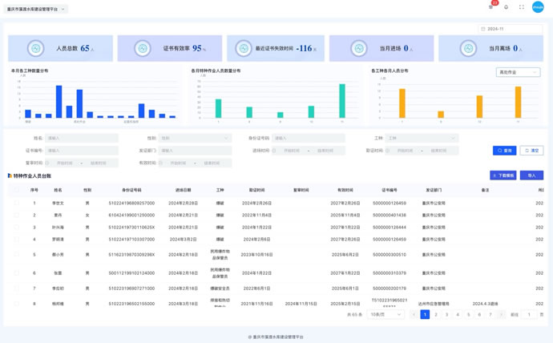Screen dimensions: 553x343
Task: Tick the checkbox for 叶兴海 row
Action: 16,228
